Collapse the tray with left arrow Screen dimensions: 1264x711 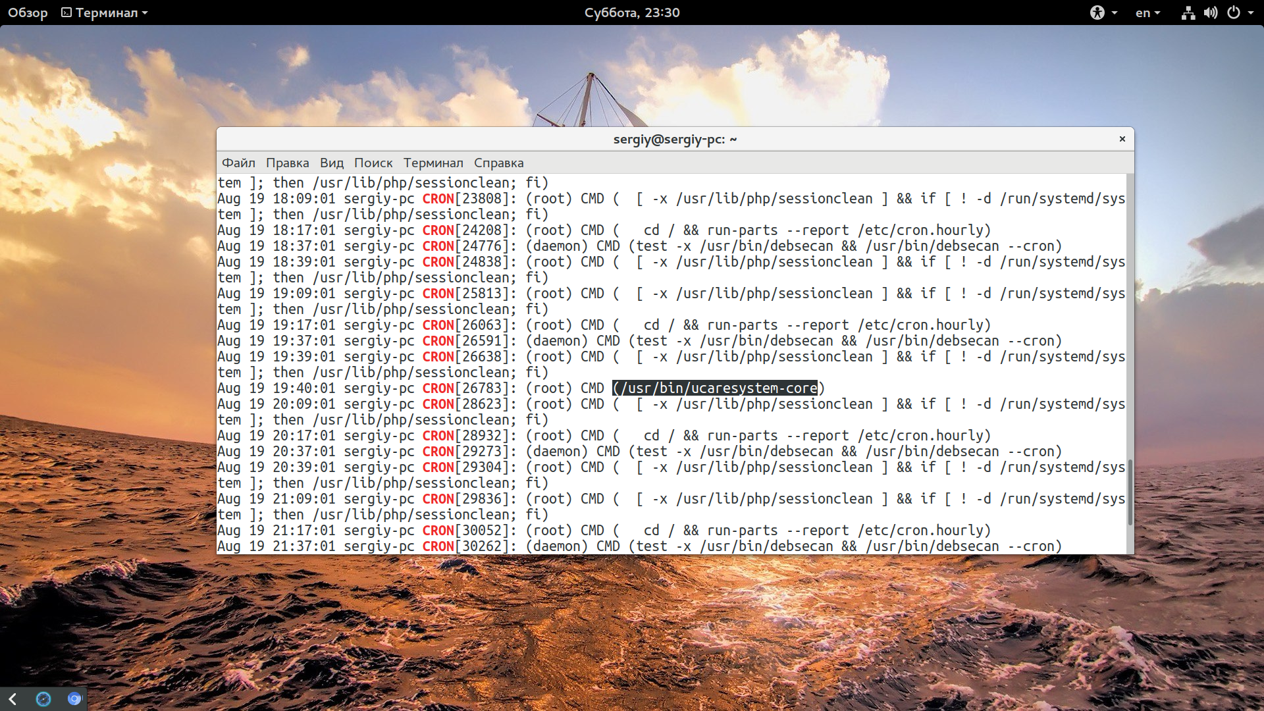[13, 698]
